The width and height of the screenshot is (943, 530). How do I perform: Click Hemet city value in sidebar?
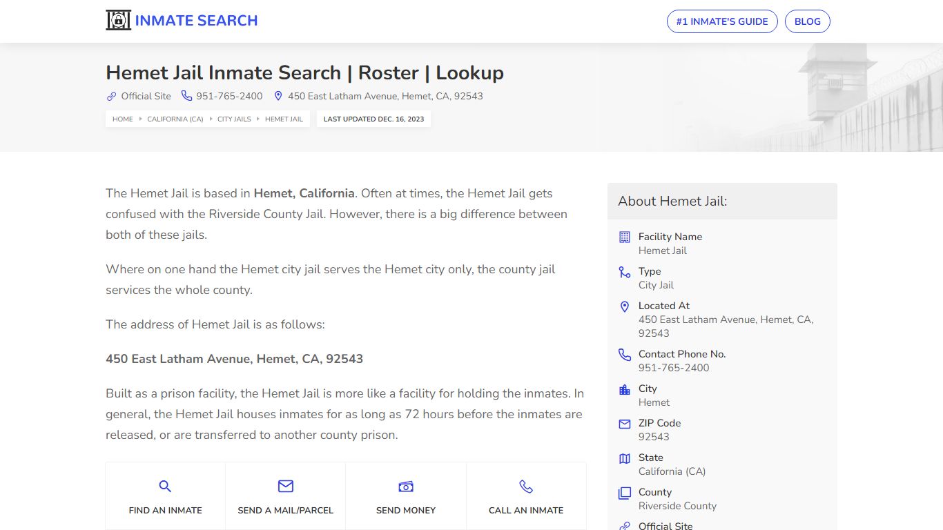(x=654, y=402)
